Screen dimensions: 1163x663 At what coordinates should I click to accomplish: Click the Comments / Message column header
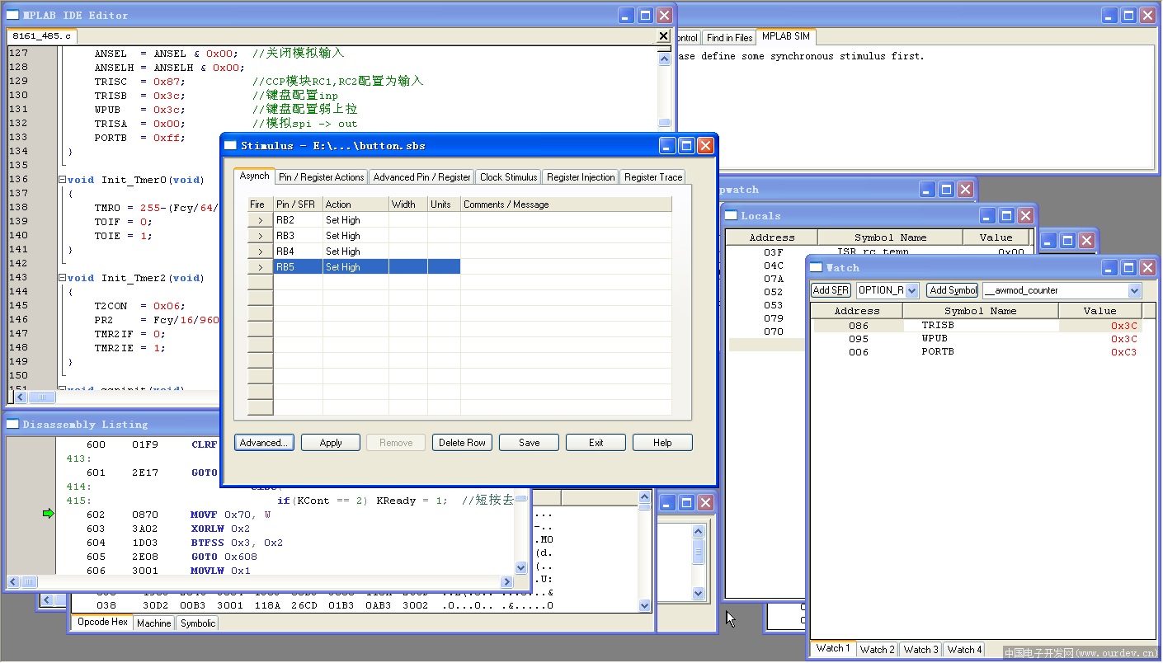(566, 205)
